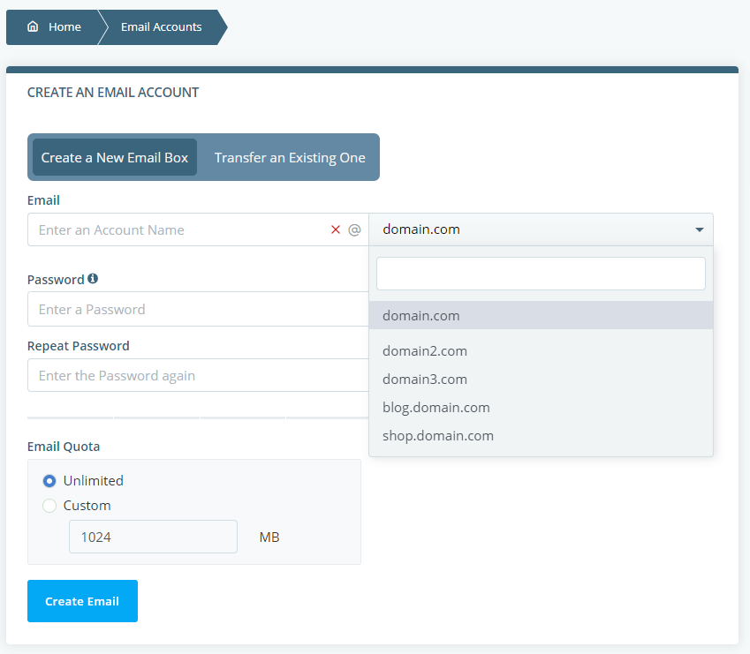Click the Enter an Account Name field
Image resolution: width=750 pixels, height=654 pixels.
[159, 229]
